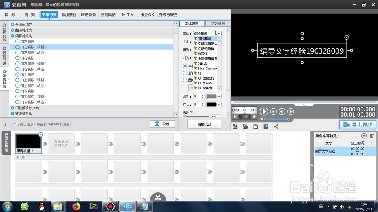Image resolution: width=378 pixels, height=212 pixels.
Task: Select the 出现特效 side tab
Action: tap(5, 32)
